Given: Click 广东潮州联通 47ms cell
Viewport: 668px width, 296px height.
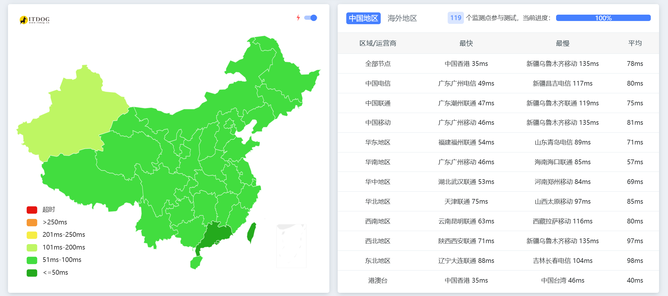Looking at the screenshot, I should tap(466, 103).
